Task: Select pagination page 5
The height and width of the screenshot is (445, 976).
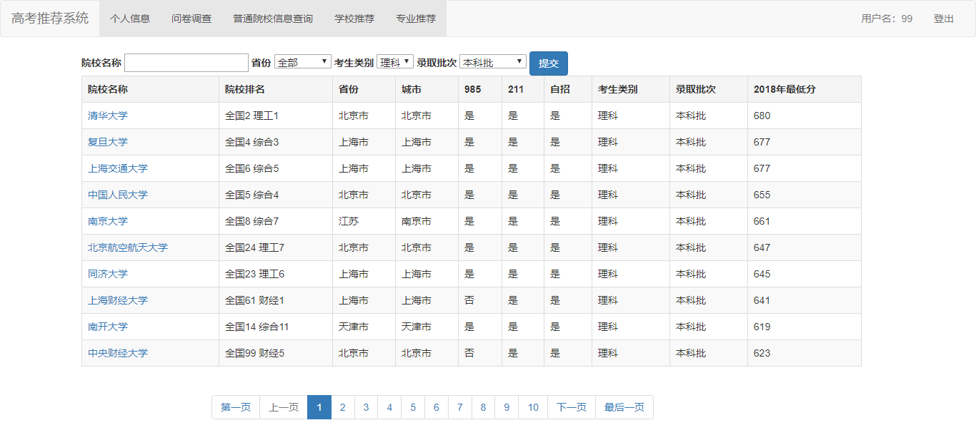Action: point(413,407)
